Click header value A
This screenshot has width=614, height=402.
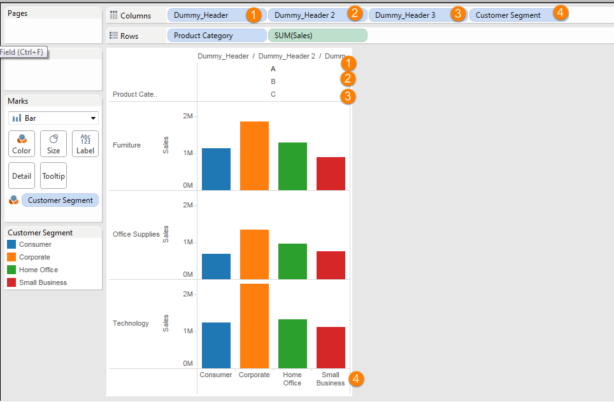(273, 69)
